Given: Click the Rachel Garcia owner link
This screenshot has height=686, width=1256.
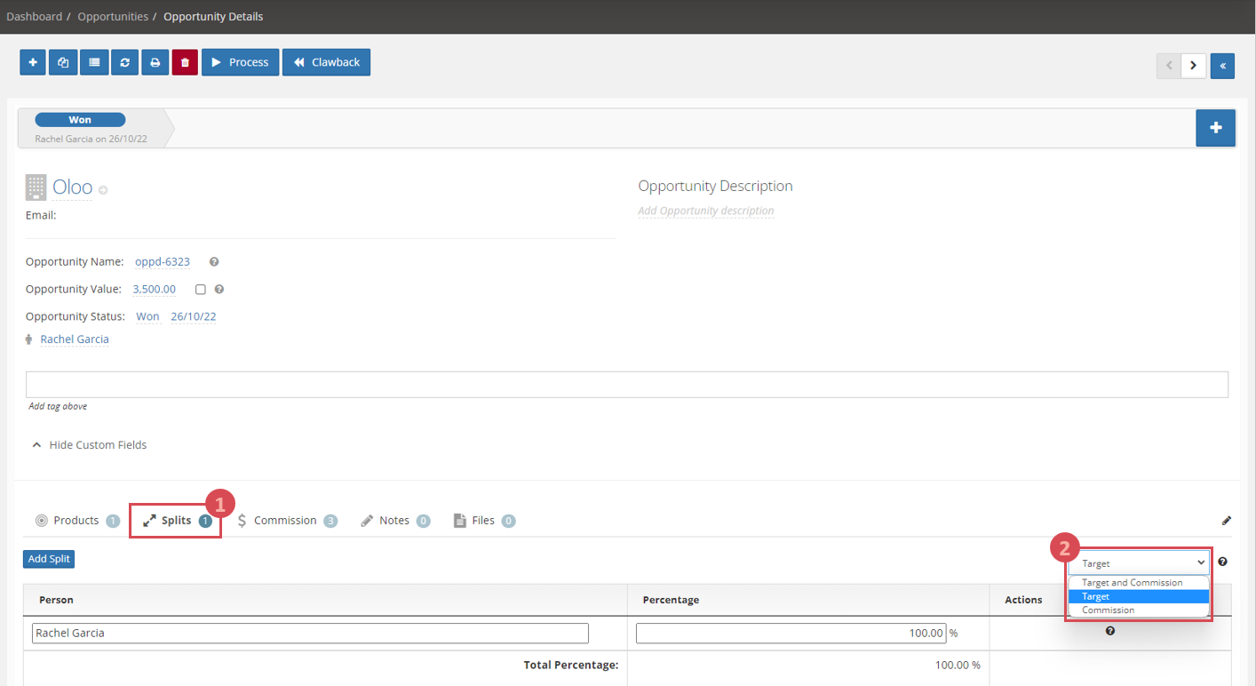Looking at the screenshot, I should (75, 339).
